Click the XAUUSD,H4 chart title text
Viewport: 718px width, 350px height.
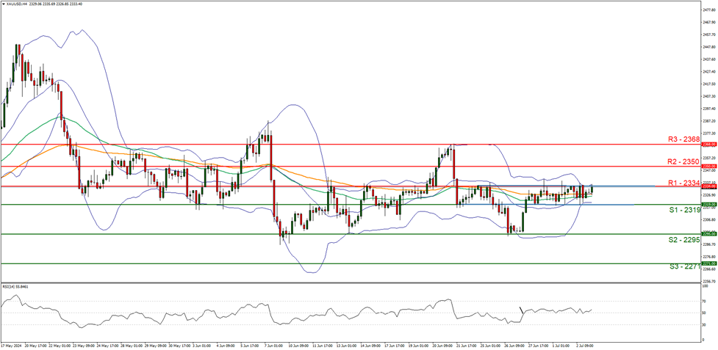pos(20,4)
